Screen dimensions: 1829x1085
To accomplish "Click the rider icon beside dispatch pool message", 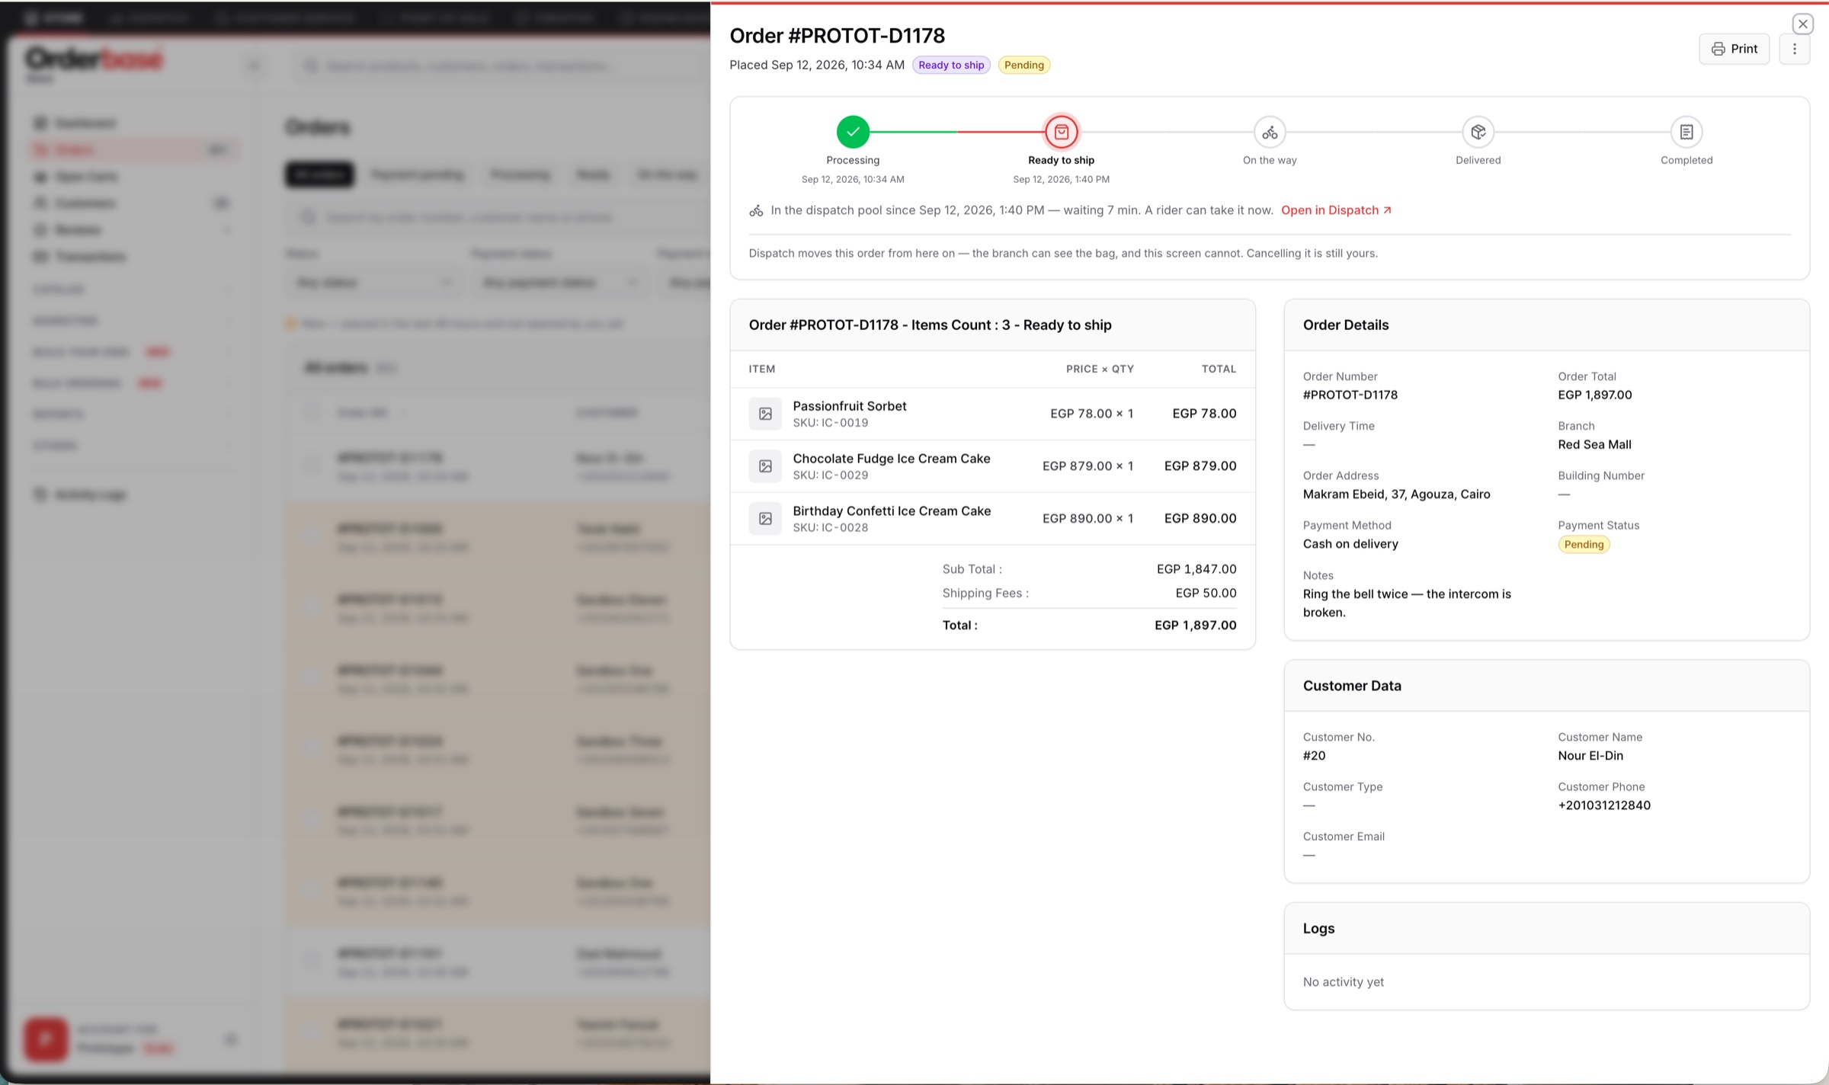I will pos(756,210).
